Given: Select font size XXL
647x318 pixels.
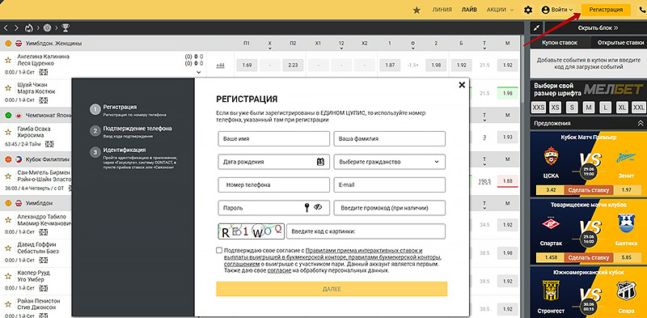Looking at the screenshot, I should point(639,108).
